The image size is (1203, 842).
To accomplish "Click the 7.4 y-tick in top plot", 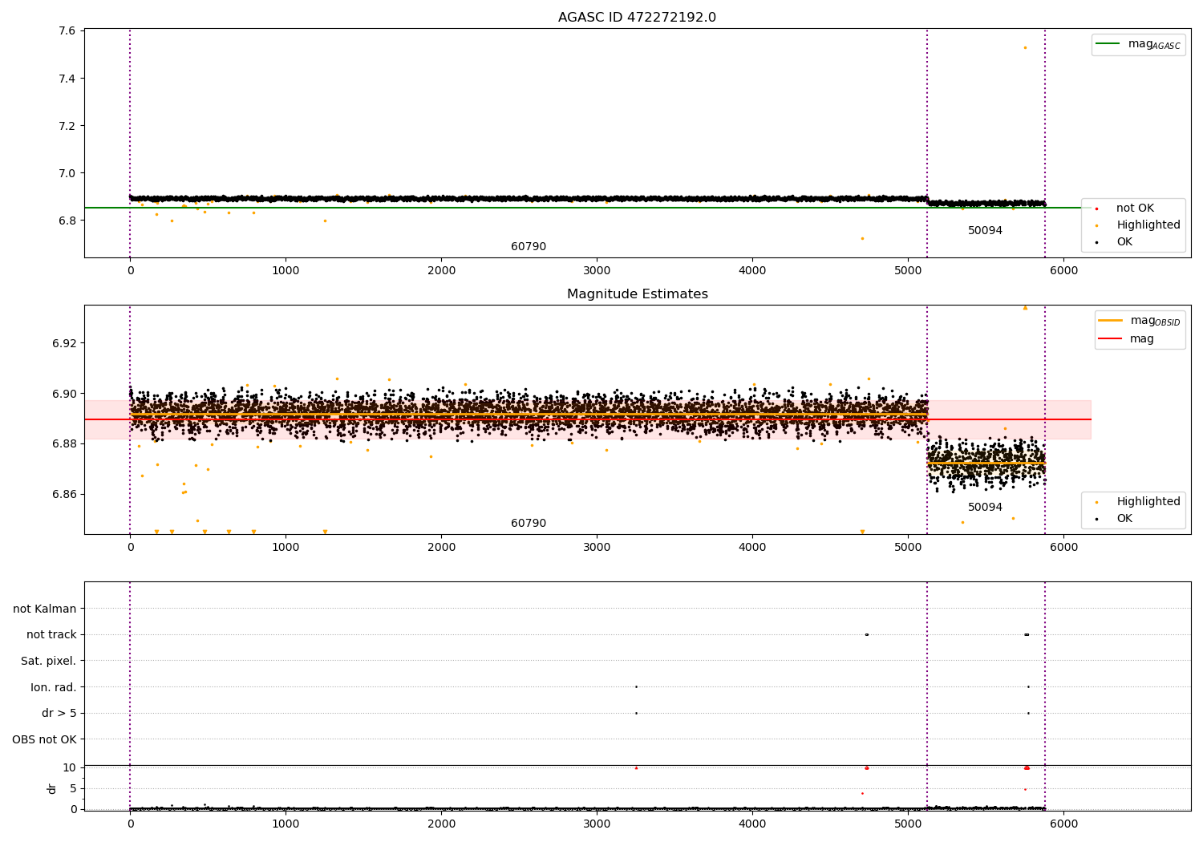I will [67, 79].
